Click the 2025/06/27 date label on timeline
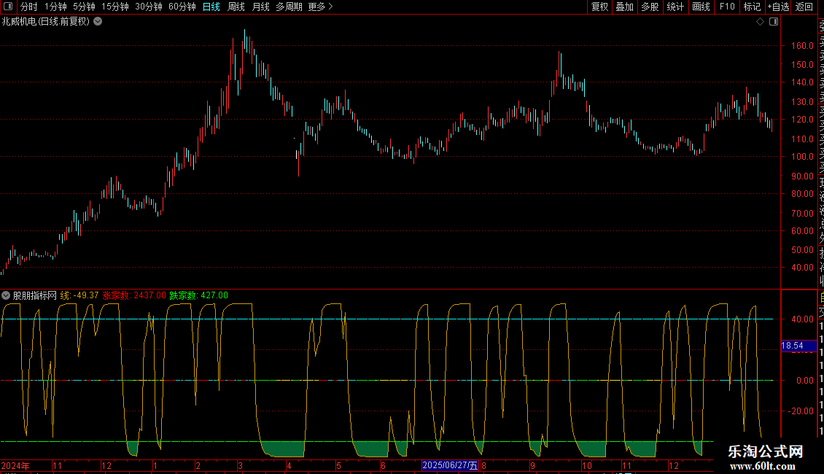Image resolution: width=824 pixels, height=474 pixels. 450,465
